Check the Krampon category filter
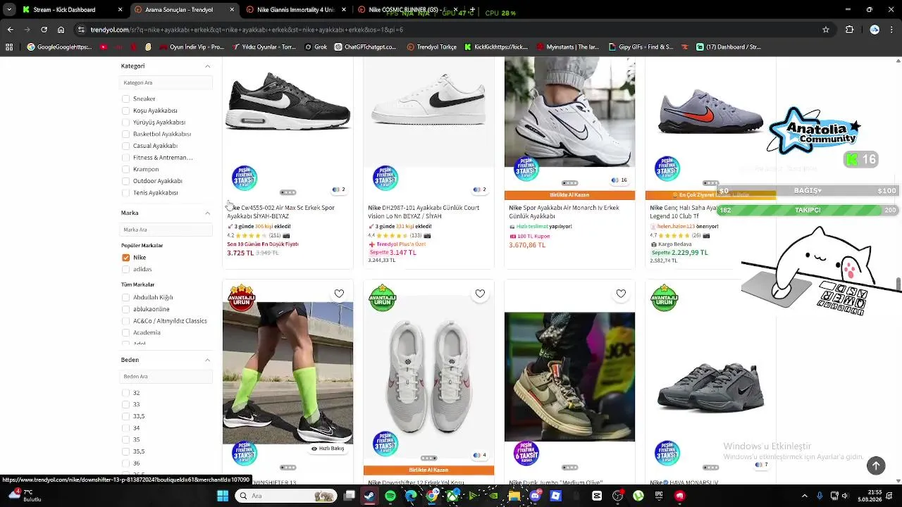This screenshot has height=507, width=902. [126, 169]
